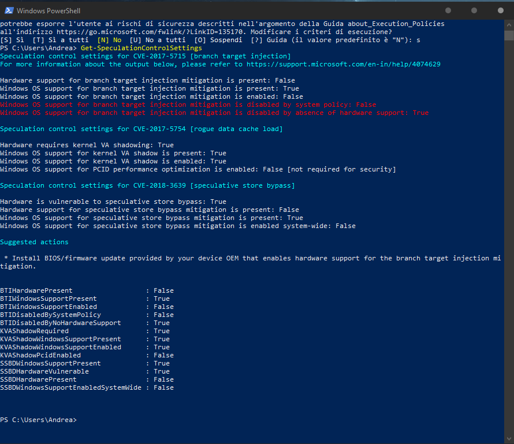
Task: Click 'Hardware support for branch target injection mitigation' line
Action: pos(147,80)
